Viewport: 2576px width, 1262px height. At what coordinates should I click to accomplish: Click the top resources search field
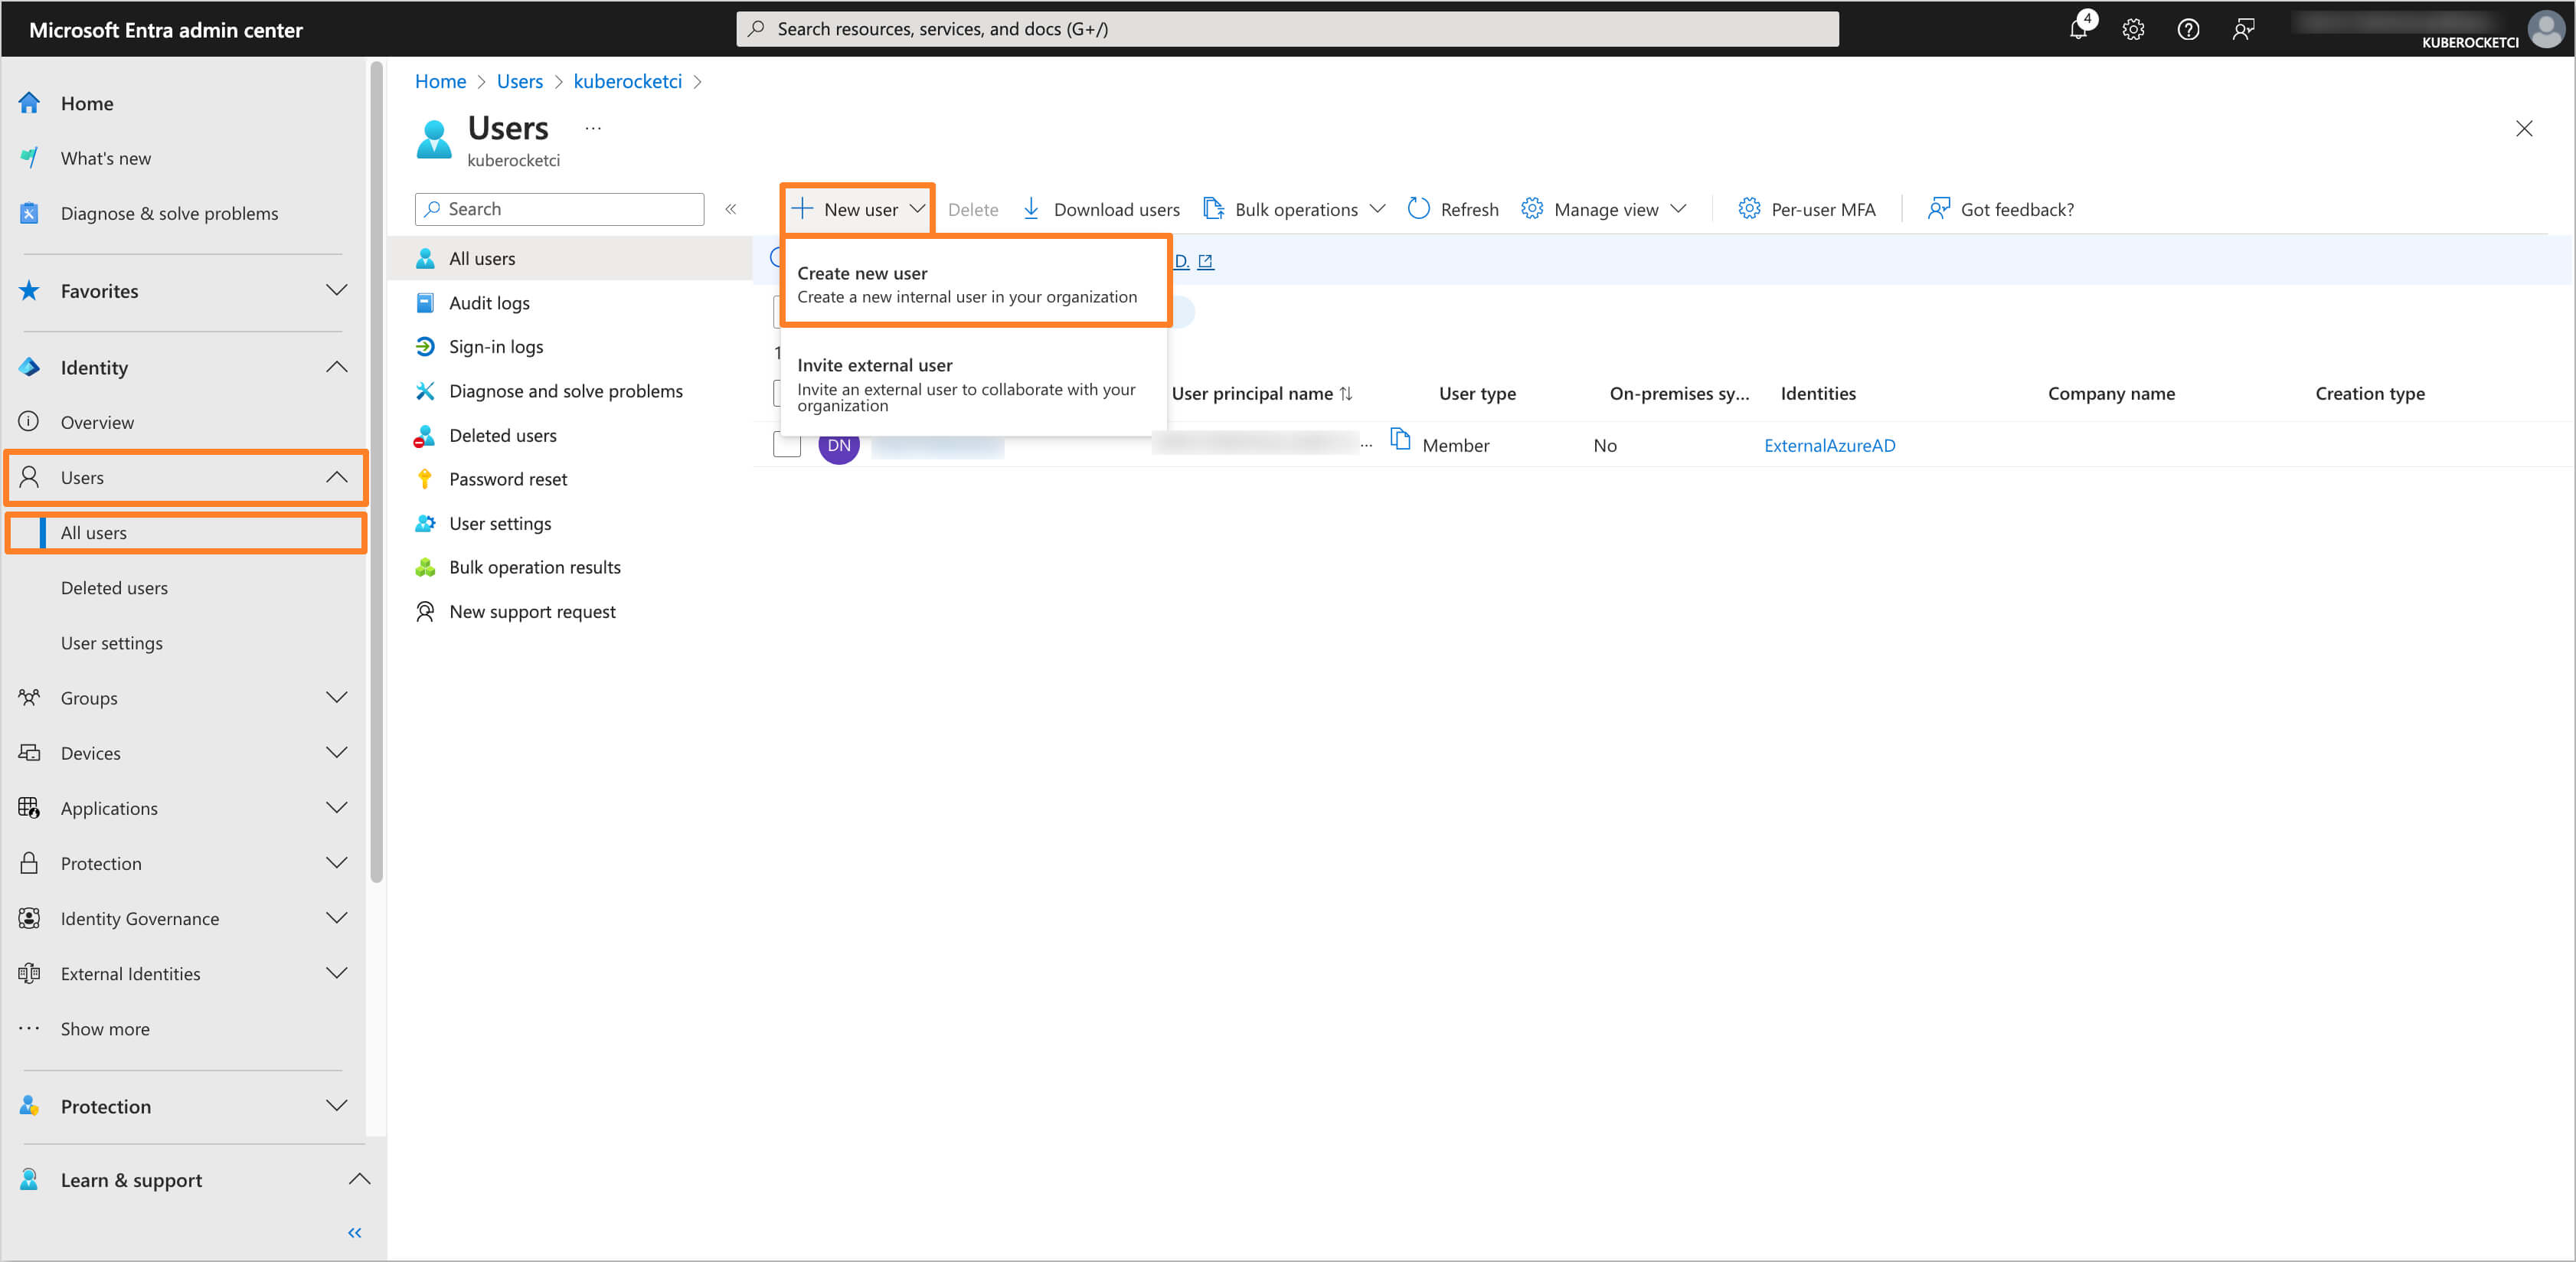(x=1287, y=29)
